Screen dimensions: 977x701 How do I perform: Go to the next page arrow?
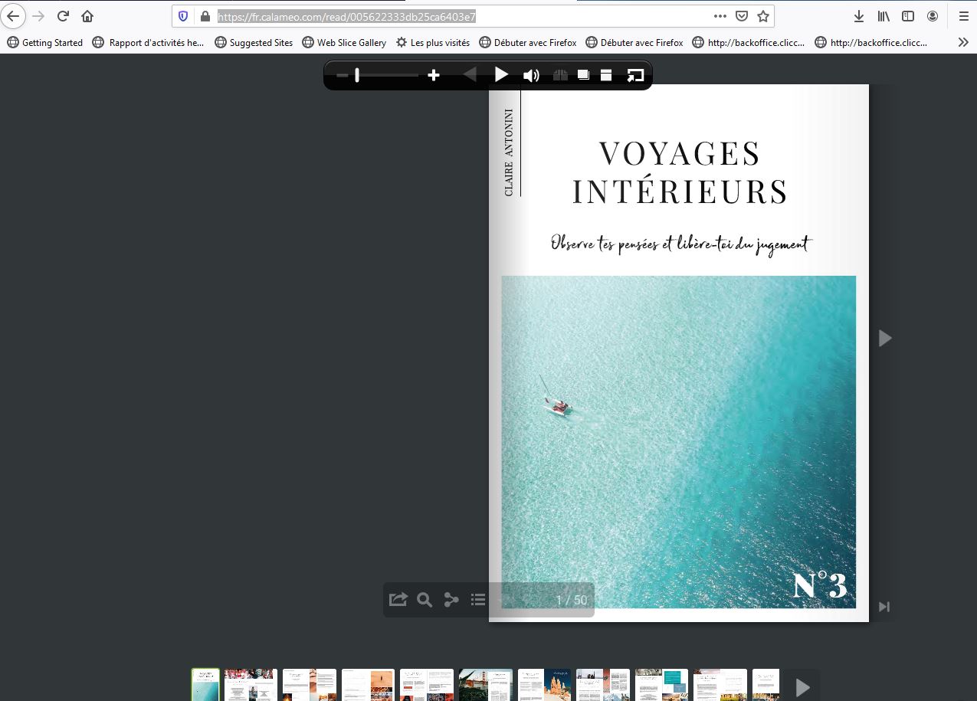(x=885, y=338)
